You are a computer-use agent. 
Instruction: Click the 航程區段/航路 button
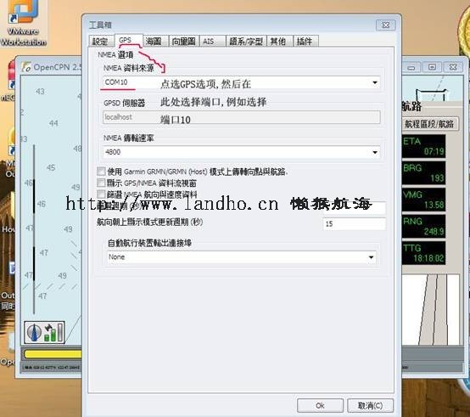pos(429,124)
